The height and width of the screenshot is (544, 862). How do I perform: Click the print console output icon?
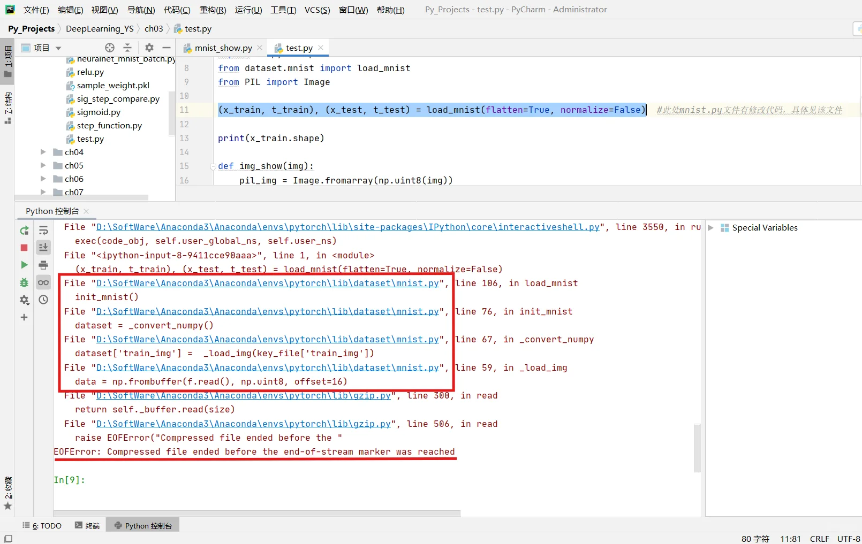[x=43, y=265]
